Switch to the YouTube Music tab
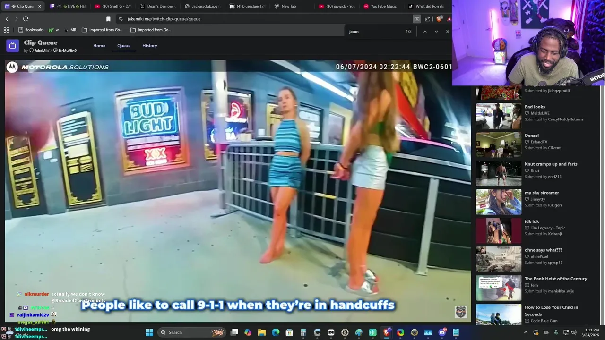Screen dimensions: 605x340 click(381, 6)
